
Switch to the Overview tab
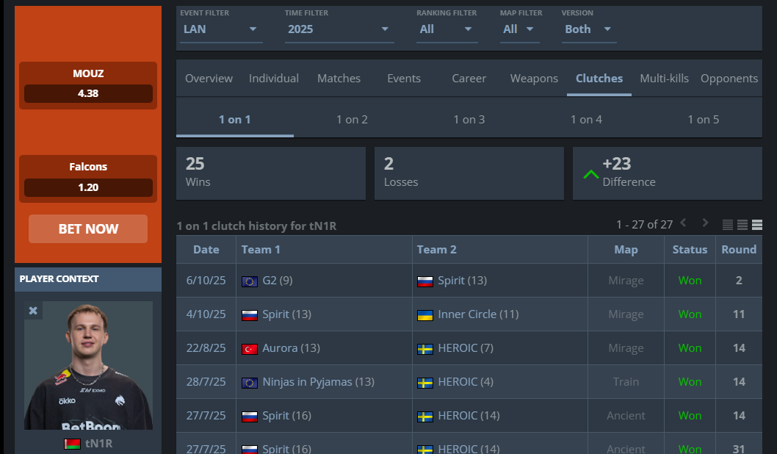click(x=209, y=79)
